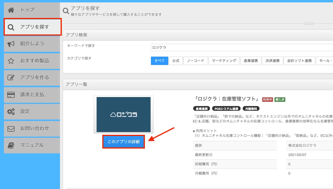Open マニュアル from the sidebar
The image size is (333, 189).
pyautogui.click(x=32, y=145)
